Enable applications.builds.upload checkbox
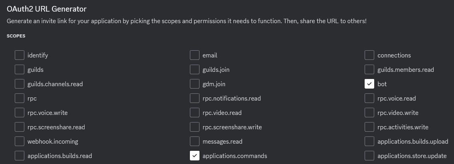The height and width of the screenshot is (164, 454). (369, 141)
